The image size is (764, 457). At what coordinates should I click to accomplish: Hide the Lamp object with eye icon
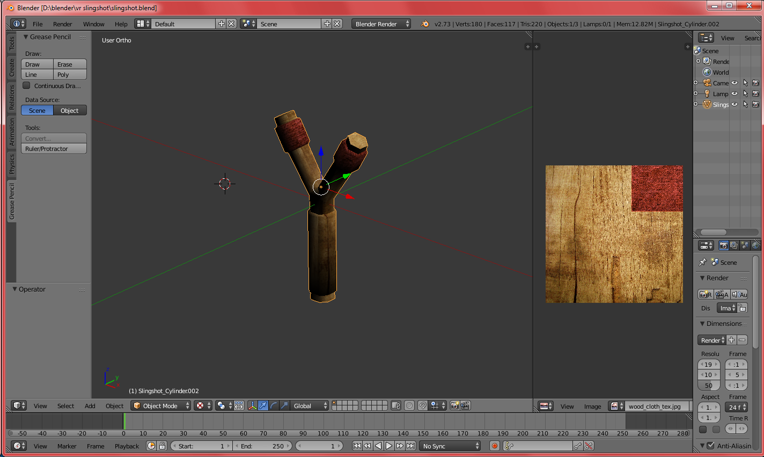click(734, 94)
